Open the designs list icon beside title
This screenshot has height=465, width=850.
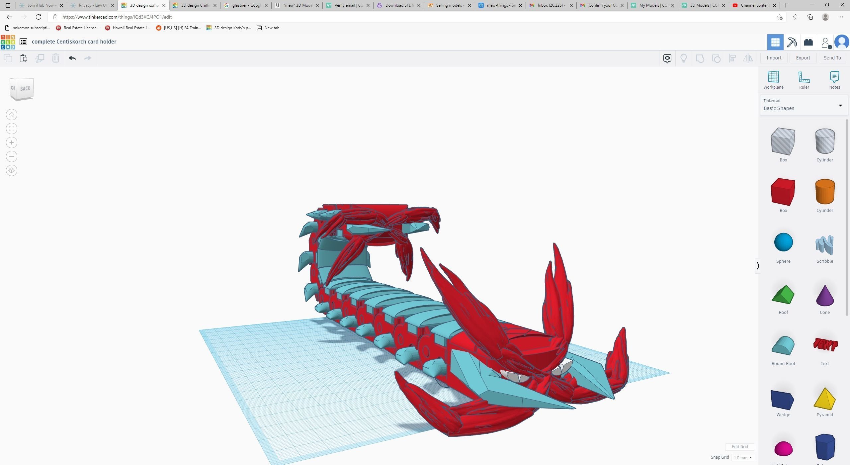23,42
